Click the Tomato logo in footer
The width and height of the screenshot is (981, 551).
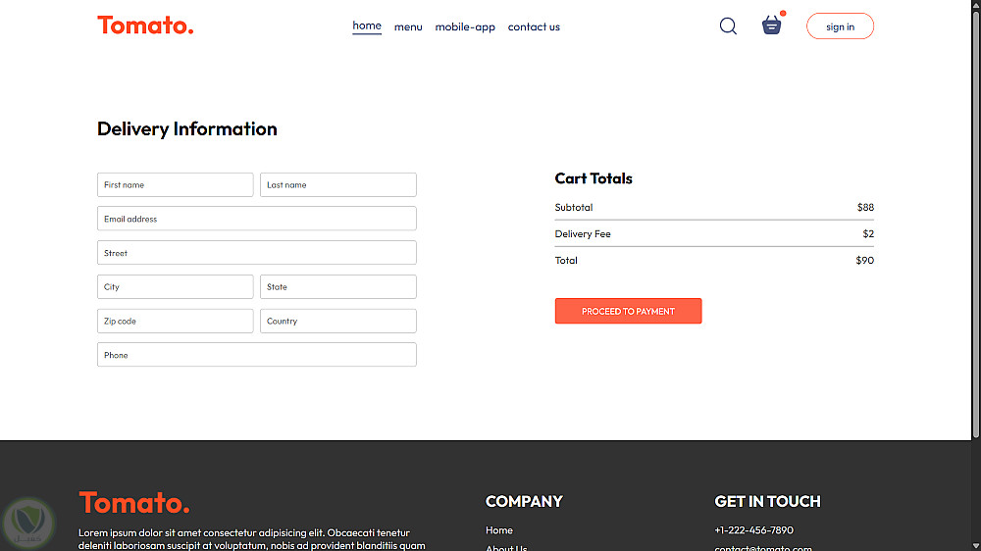coord(134,503)
